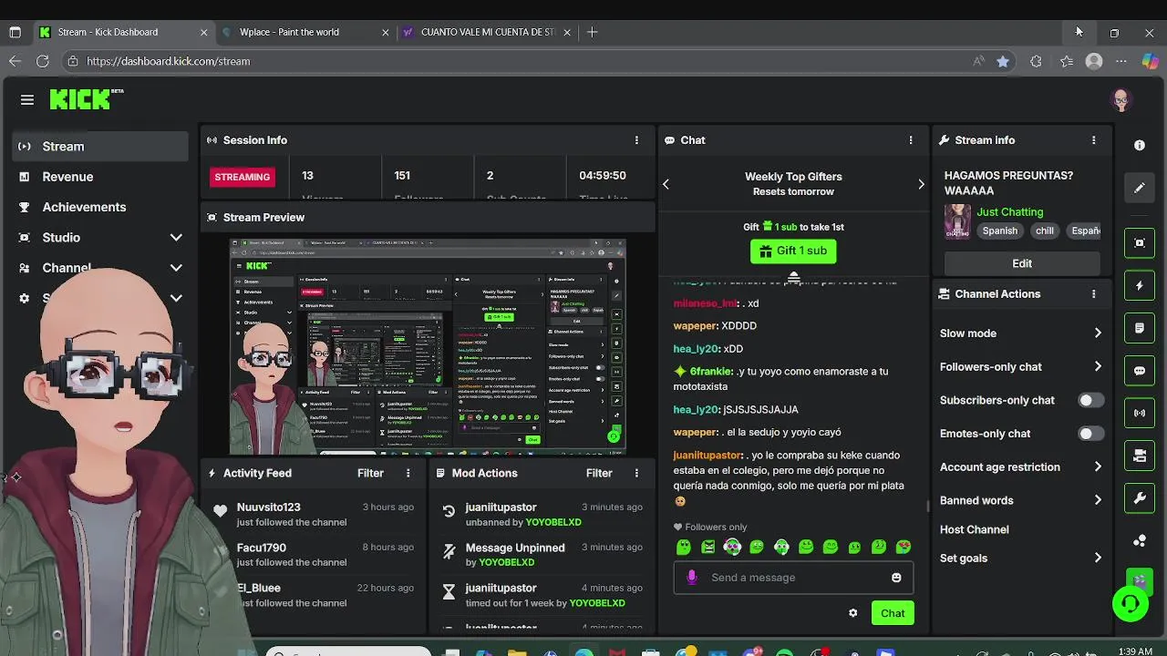This screenshot has height=656, width=1167.
Task: Open Stream info panel options
Action: 1093,140
